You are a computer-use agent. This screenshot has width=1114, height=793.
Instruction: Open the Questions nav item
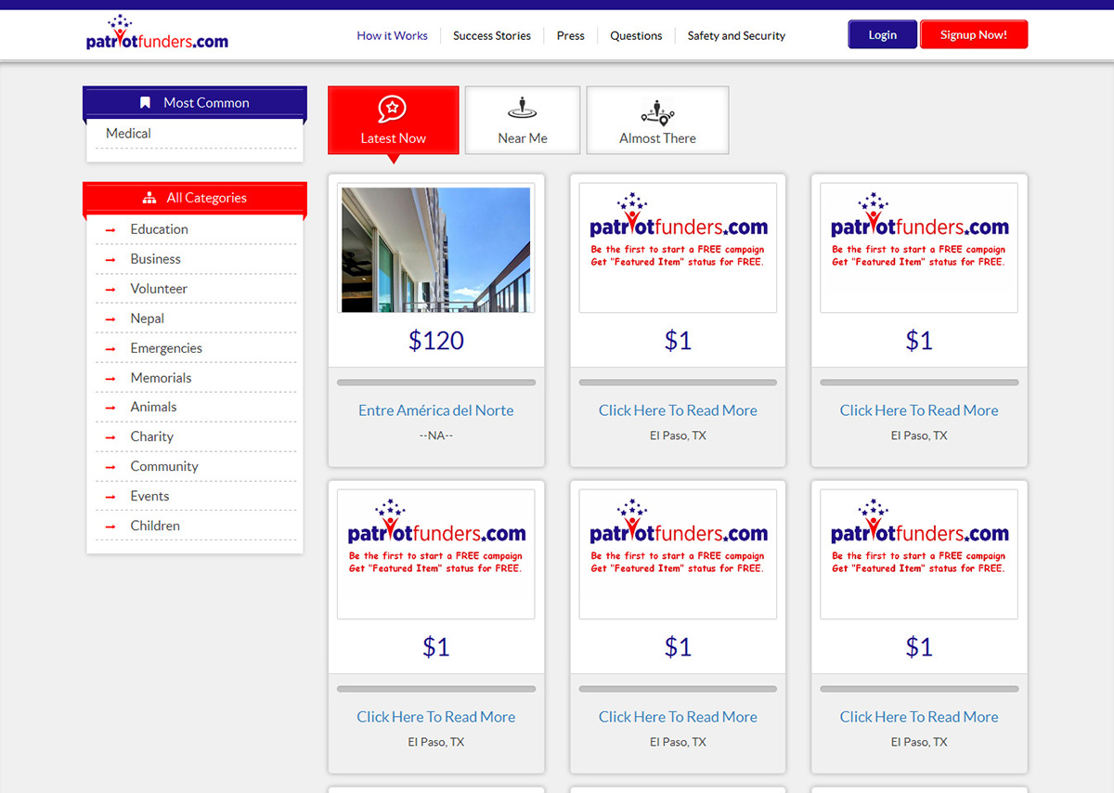(x=636, y=35)
